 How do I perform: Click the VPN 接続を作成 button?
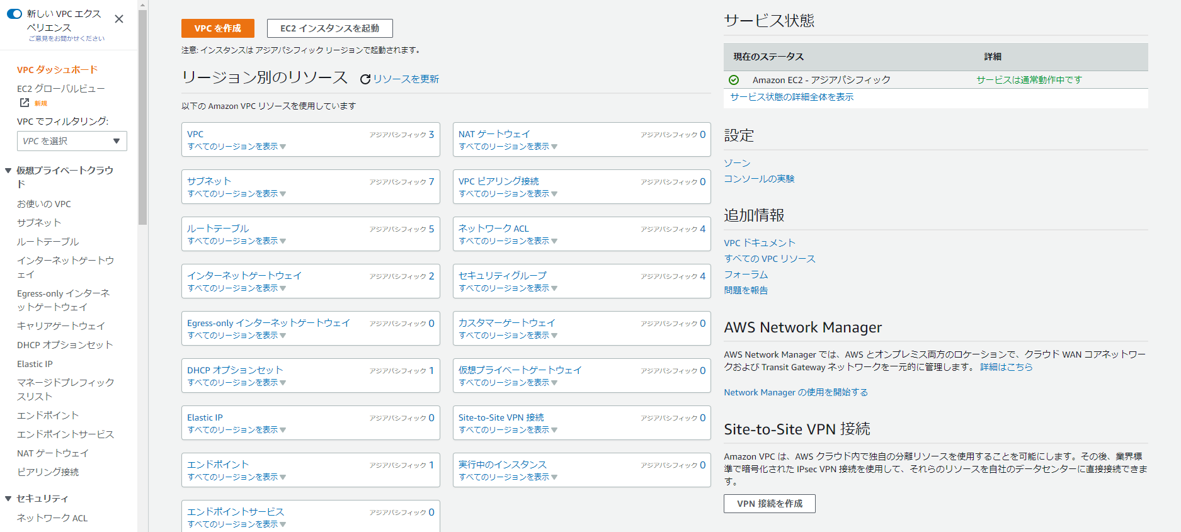point(770,504)
